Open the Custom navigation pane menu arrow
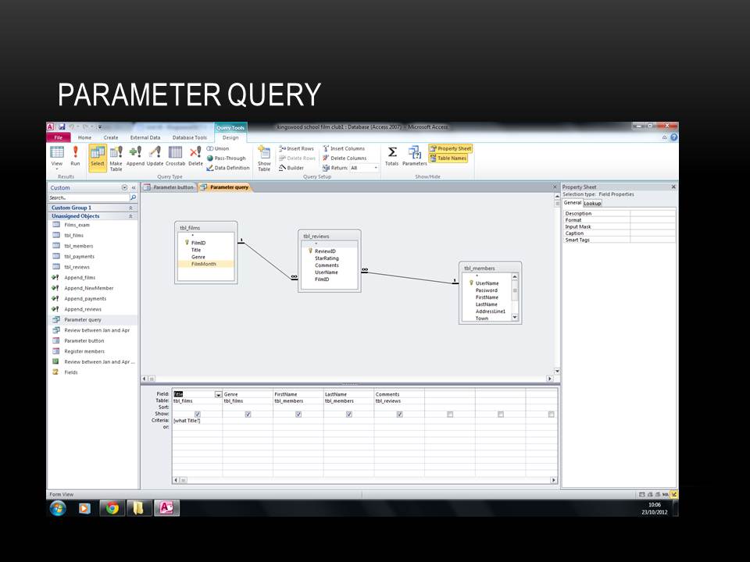 (x=124, y=188)
